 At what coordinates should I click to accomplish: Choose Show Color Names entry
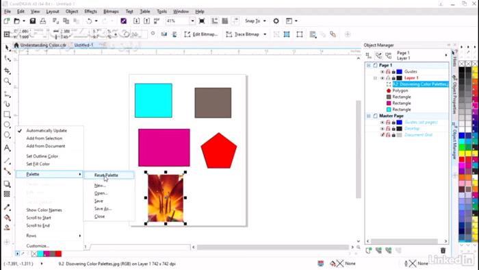coord(44,210)
